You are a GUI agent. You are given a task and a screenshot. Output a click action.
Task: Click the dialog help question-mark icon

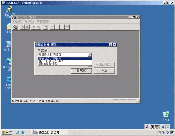coord(111,45)
